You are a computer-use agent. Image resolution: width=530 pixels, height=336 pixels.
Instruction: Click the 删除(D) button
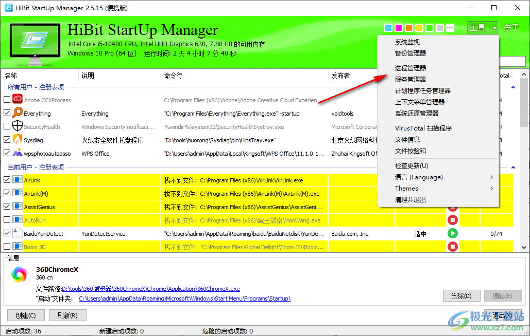[x=461, y=296]
